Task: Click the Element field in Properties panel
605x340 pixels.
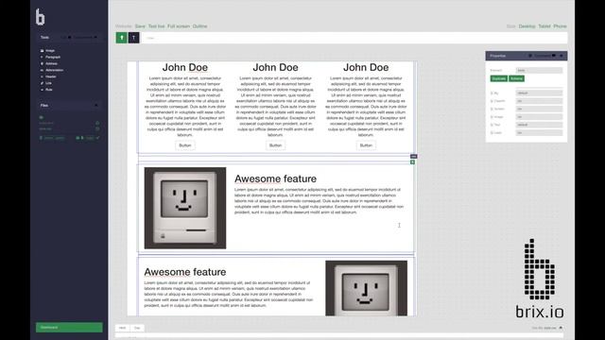Action: point(539,70)
